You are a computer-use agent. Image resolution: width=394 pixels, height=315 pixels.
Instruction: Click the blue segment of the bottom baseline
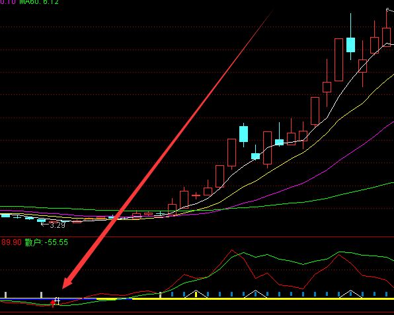click(x=48, y=299)
